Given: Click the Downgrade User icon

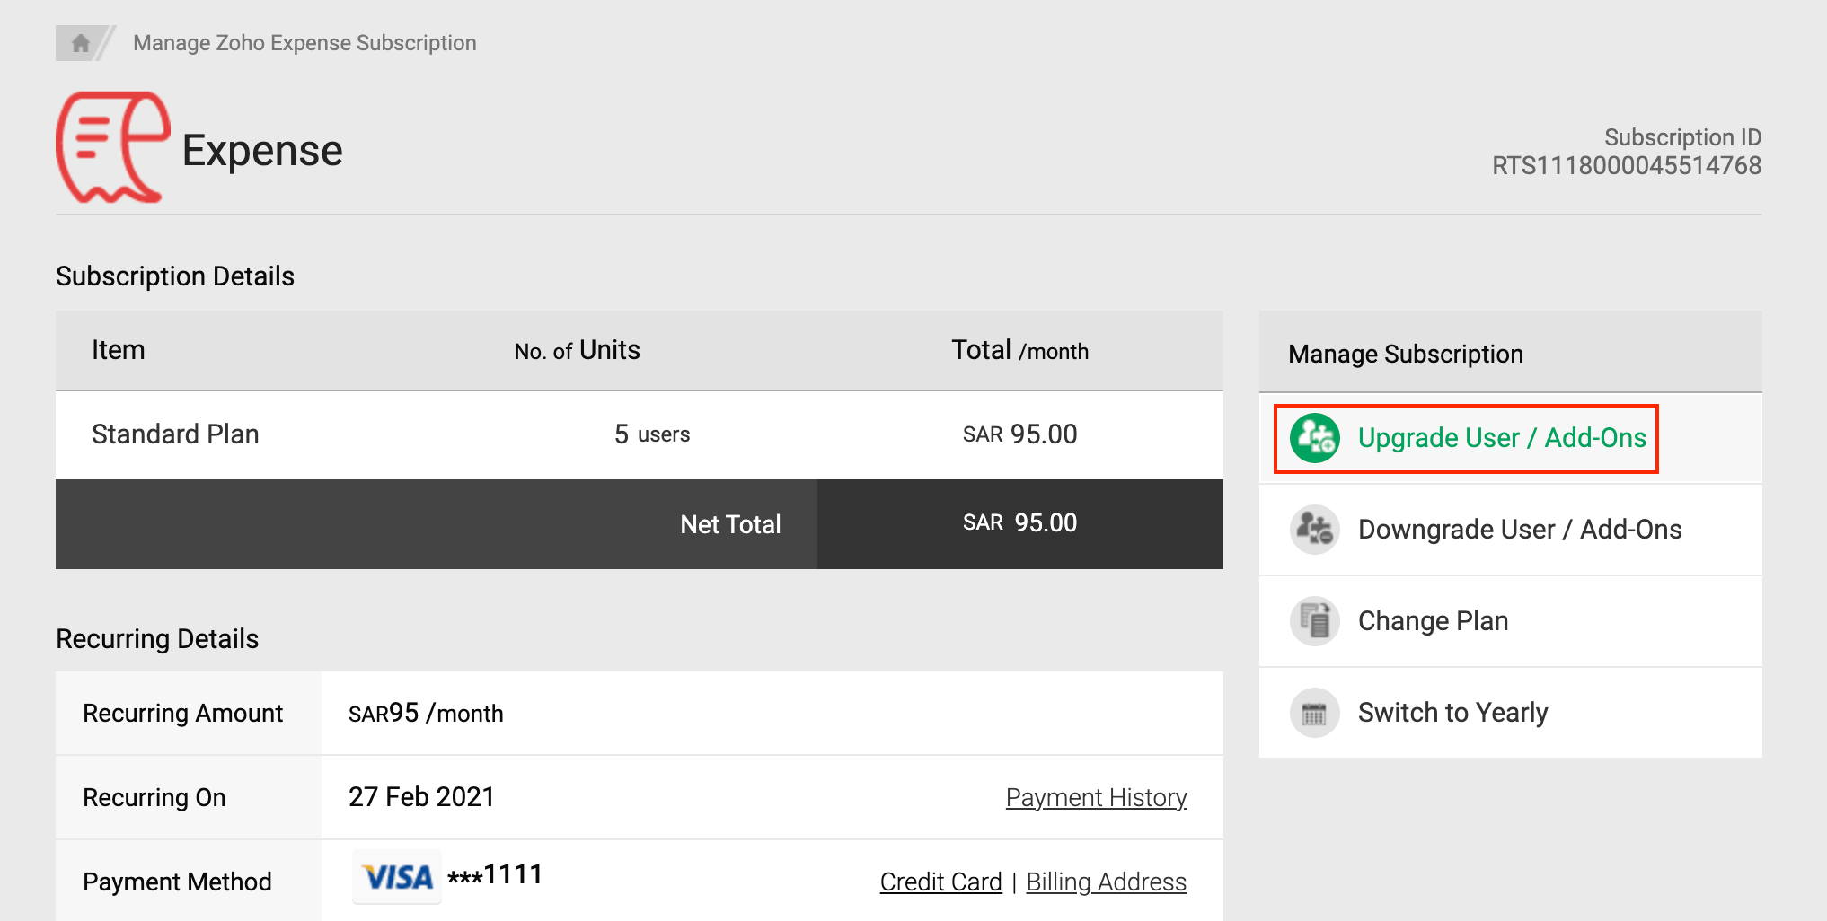Looking at the screenshot, I should coord(1314,530).
